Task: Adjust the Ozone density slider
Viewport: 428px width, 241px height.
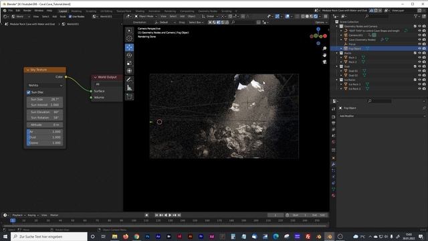Action: (45, 143)
